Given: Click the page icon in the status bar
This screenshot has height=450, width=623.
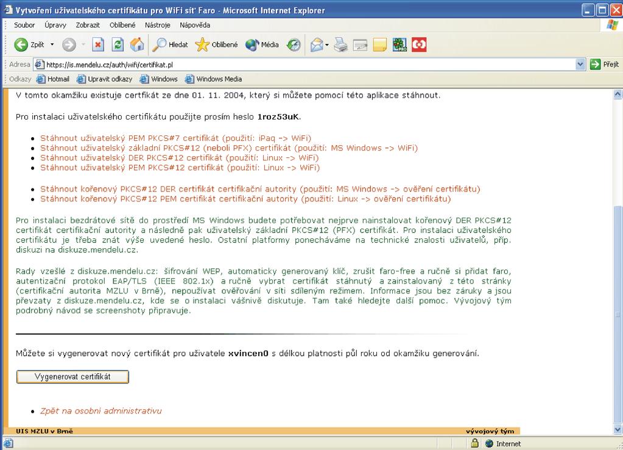Looking at the screenshot, I should click(9, 443).
